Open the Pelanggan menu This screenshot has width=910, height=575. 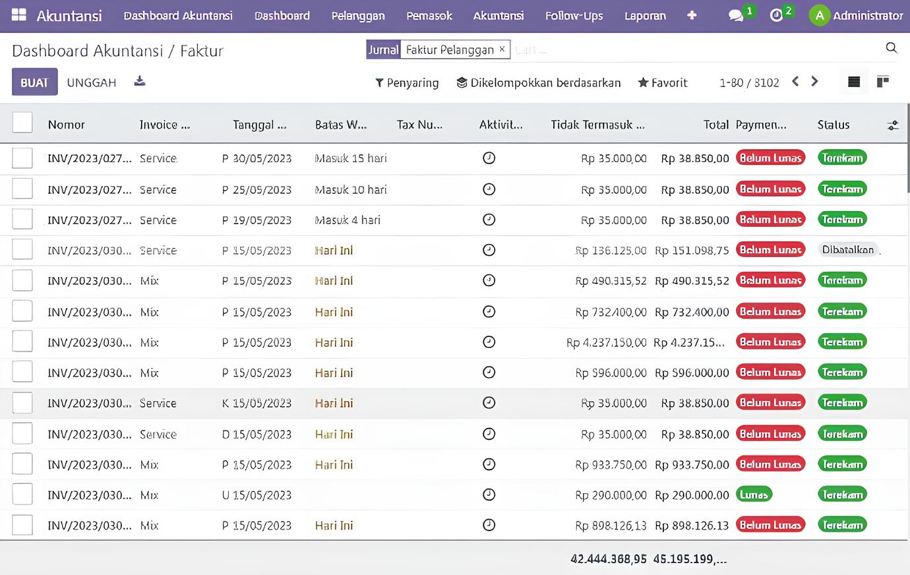pyautogui.click(x=357, y=15)
